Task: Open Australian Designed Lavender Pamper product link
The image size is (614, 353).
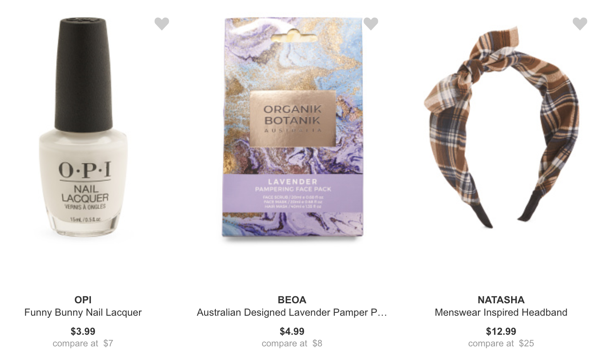Action: pos(292,312)
